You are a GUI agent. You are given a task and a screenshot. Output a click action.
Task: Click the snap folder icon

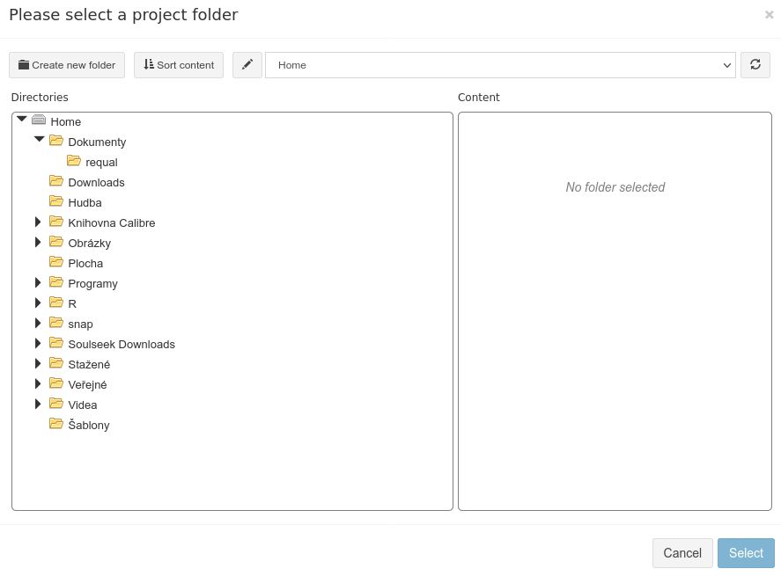click(56, 323)
